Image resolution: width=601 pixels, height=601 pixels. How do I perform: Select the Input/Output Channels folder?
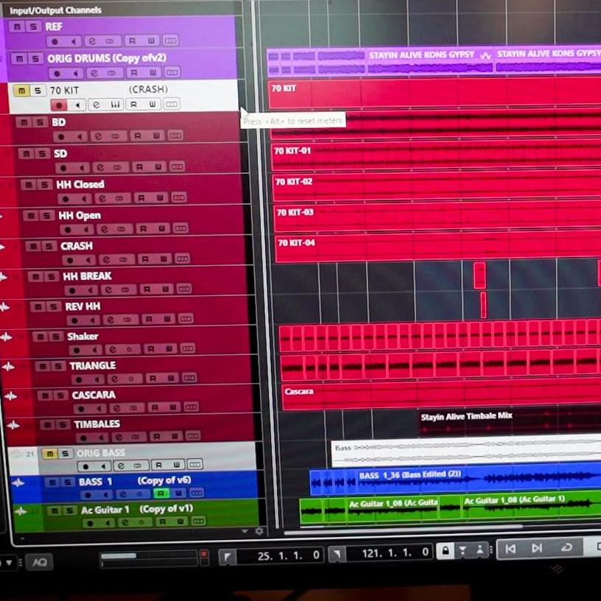tap(55, 10)
